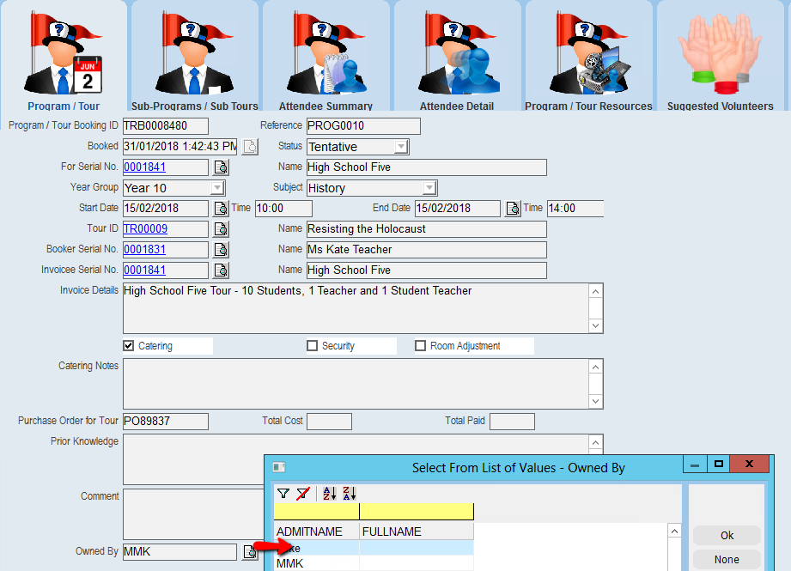The height and width of the screenshot is (571, 791).
Task: Enable the Security checkbox
Action: point(313,346)
